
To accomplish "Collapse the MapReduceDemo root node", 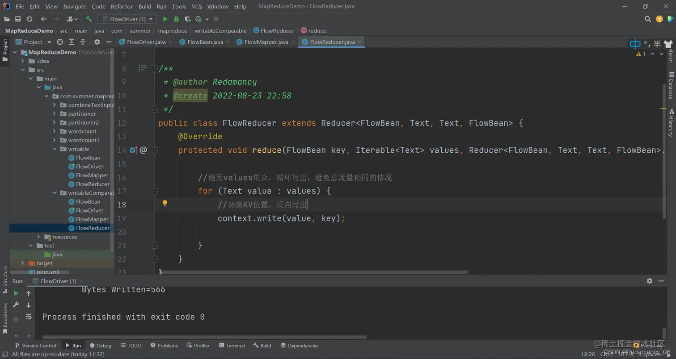I will (x=15, y=52).
